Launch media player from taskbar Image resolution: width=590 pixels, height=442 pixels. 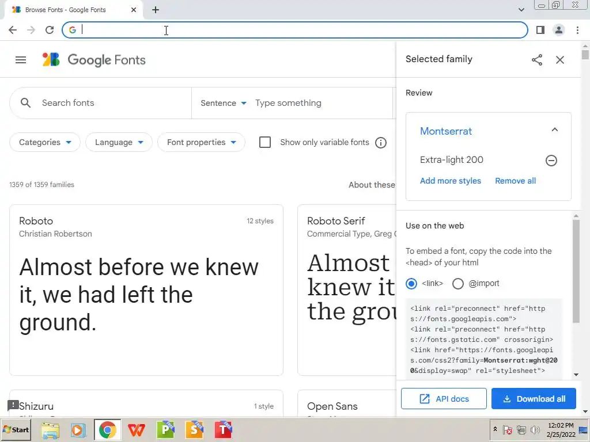(78, 430)
